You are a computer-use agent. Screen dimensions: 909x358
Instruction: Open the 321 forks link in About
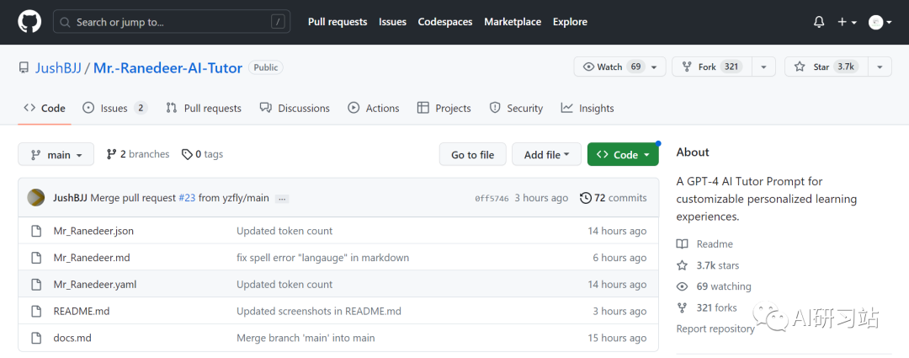coord(716,307)
